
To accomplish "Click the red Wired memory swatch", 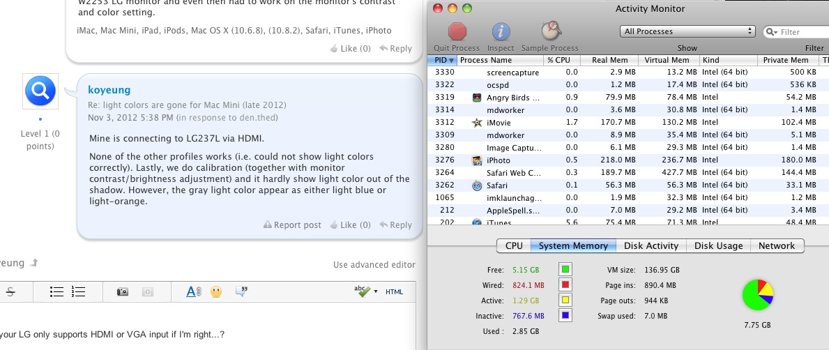I will [x=565, y=285].
